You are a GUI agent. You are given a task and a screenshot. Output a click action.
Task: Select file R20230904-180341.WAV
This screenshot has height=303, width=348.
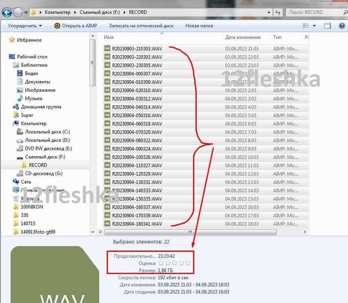137,224
